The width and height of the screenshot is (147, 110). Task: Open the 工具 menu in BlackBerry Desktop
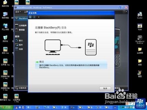pyautogui.click(x=26, y=12)
